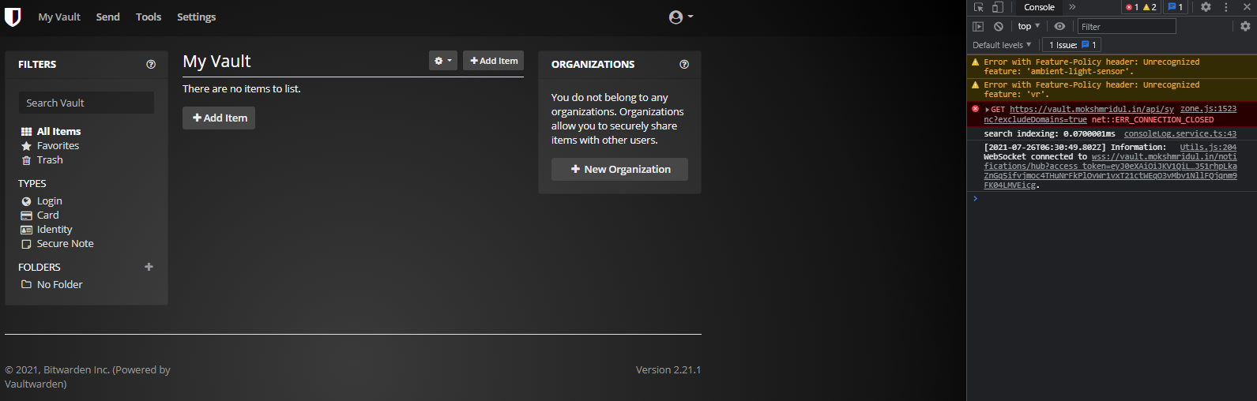The height and width of the screenshot is (401, 1257).
Task: Close the DevTools panel
Action: 1247,7
